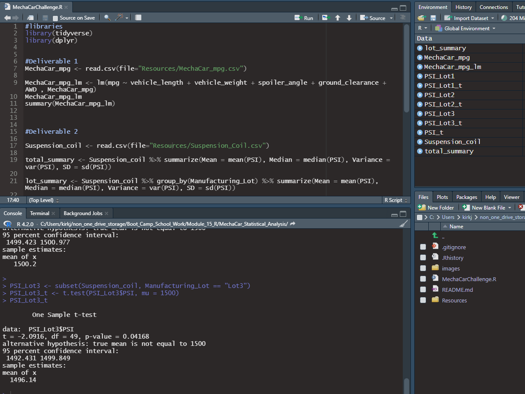Switch to the History tab
525x394 pixels.
click(x=463, y=7)
